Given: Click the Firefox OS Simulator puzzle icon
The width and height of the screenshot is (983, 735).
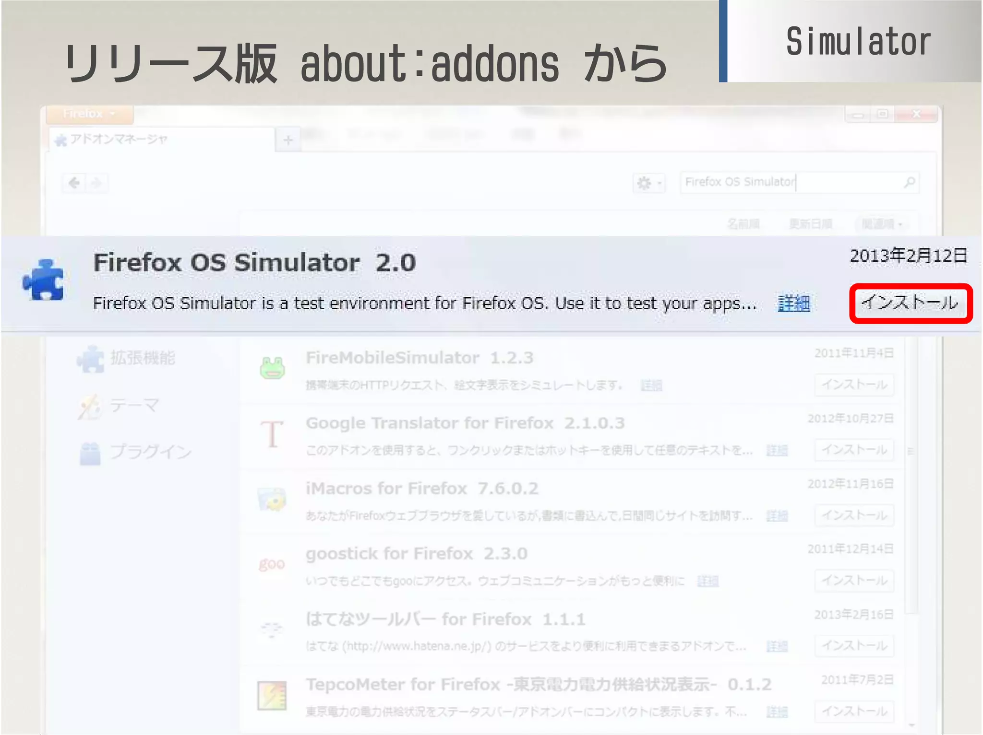Looking at the screenshot, I should point(43,280).
